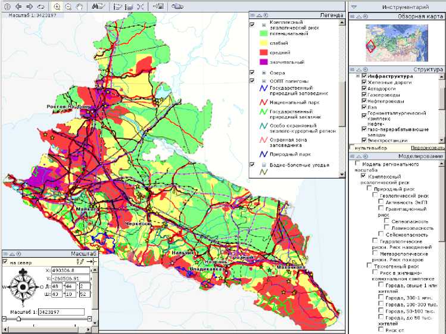Click the Легенда panel title
Viewport: 446px width, 334px height.
(331, 16)
